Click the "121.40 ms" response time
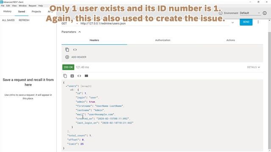Viewport: 271px width, 152px height. click(82, 67)
